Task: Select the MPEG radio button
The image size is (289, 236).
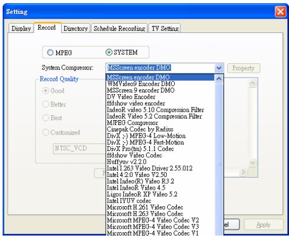Action: tap(50, 53)
